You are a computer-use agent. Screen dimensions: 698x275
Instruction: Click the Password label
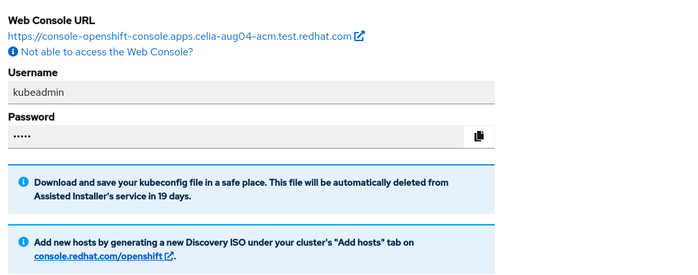tap(31, 117)
